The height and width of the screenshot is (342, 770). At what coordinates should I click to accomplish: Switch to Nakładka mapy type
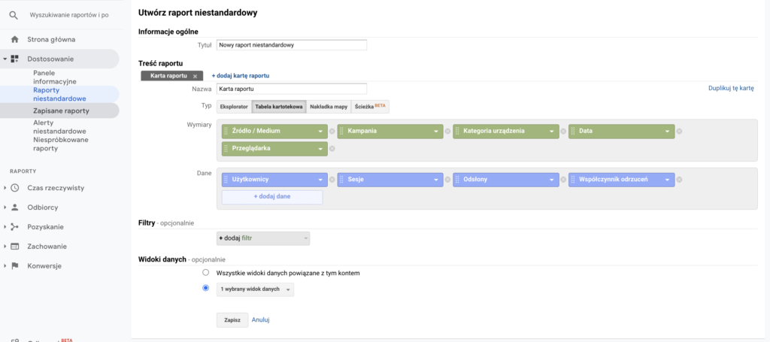tap(329, 107)
